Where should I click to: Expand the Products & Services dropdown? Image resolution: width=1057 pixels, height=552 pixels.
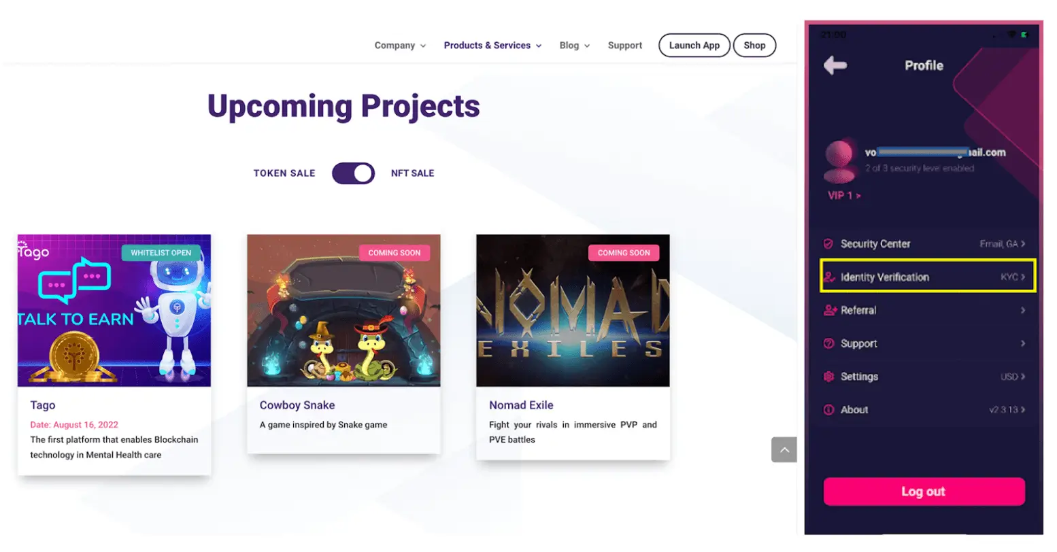[492, 46]
